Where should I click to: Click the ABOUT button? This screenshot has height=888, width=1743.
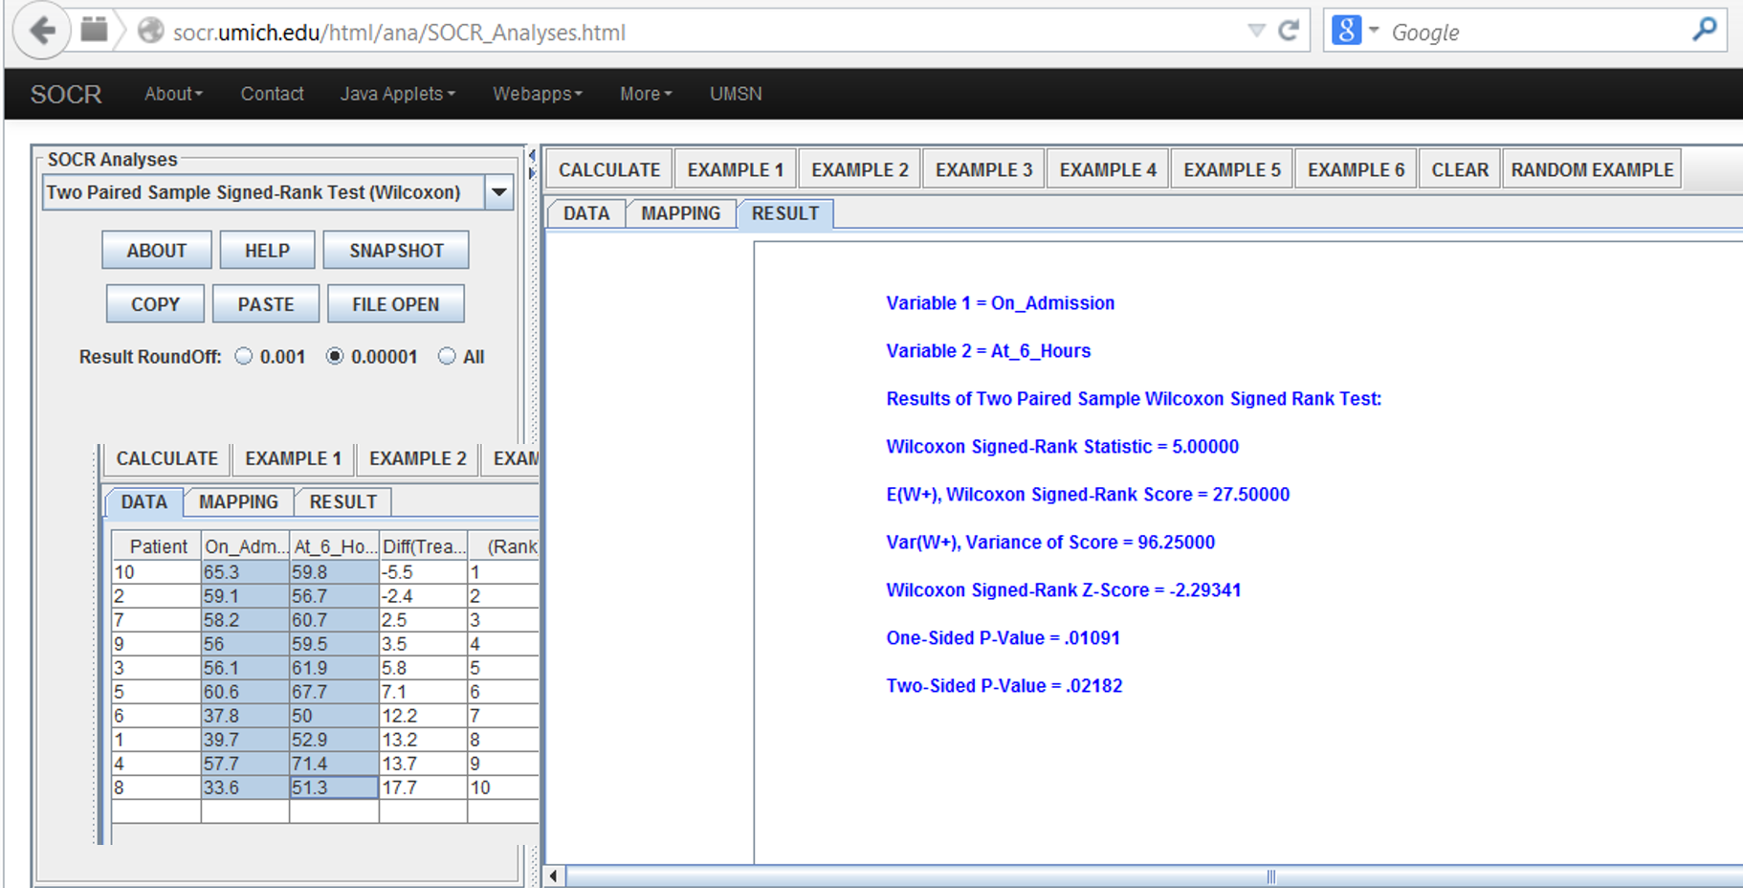click(157, 251)
